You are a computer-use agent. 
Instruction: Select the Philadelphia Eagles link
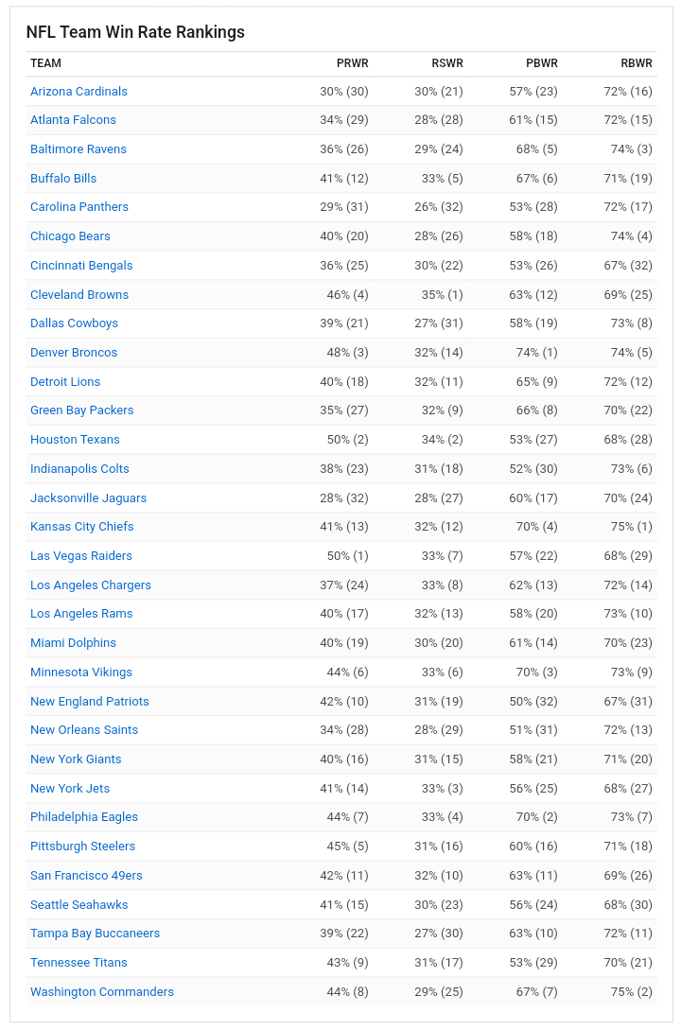coord(84,816)
